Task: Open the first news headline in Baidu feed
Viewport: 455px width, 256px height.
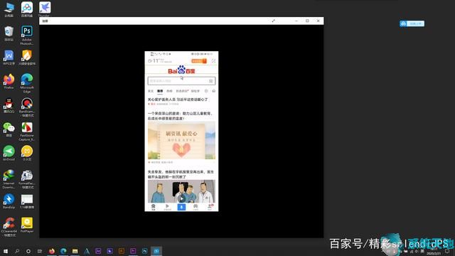Action: click(178, 100)
